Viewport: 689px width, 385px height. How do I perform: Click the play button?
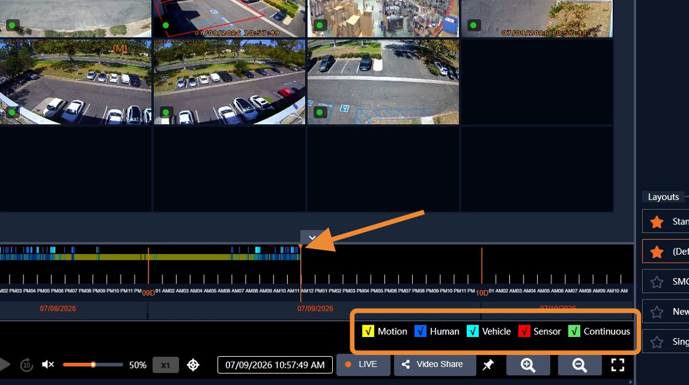pyautogui.click(x=4, y=364)
